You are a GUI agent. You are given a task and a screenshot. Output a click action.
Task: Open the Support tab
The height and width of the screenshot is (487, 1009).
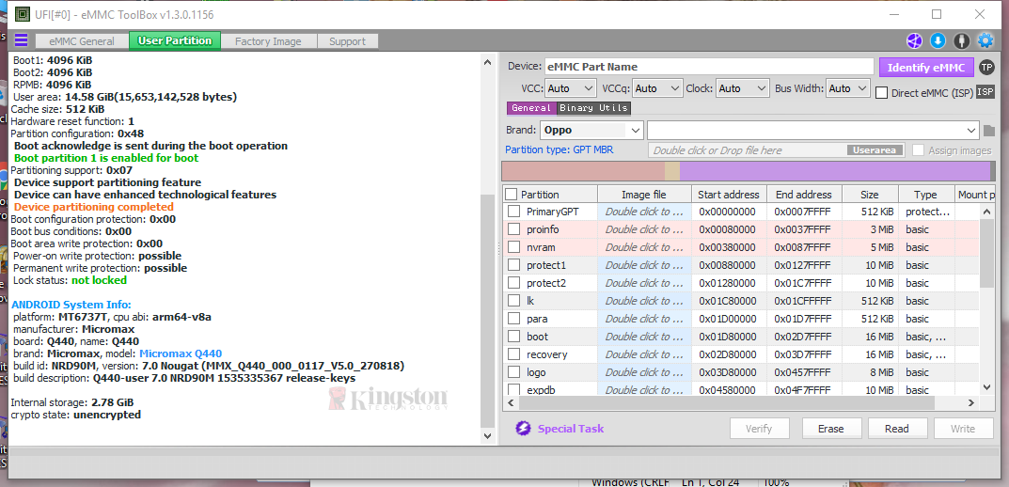348,41
